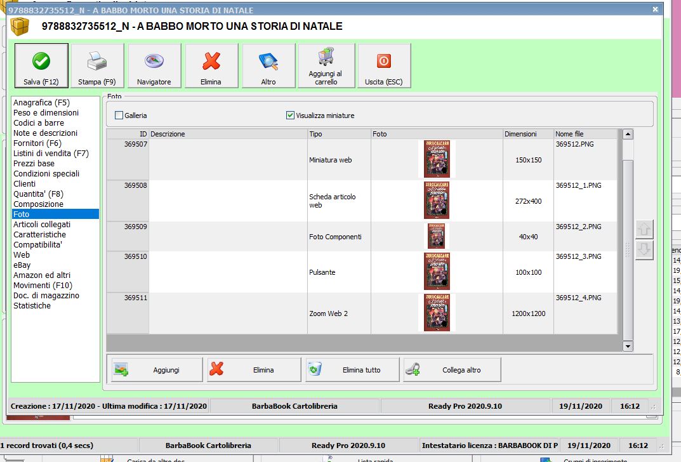681x462 pixels.
Task: Close the article window with X
Action: point(656,9)
